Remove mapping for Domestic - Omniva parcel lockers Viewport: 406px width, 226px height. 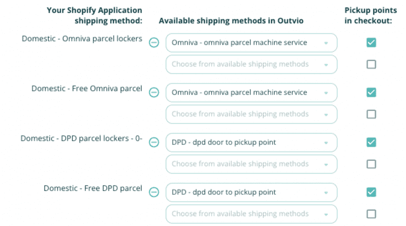point(154,43)
